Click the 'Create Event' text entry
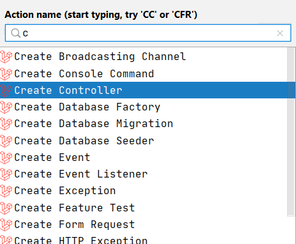296x244 pixels. 52,158
